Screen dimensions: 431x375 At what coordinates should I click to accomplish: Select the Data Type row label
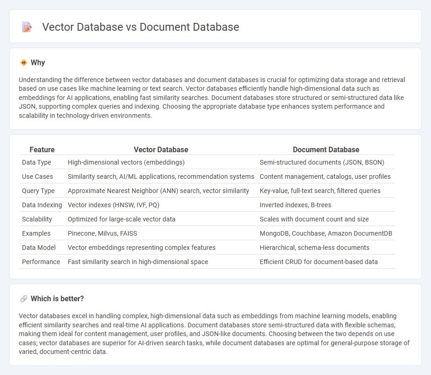(x=37, y=162)
